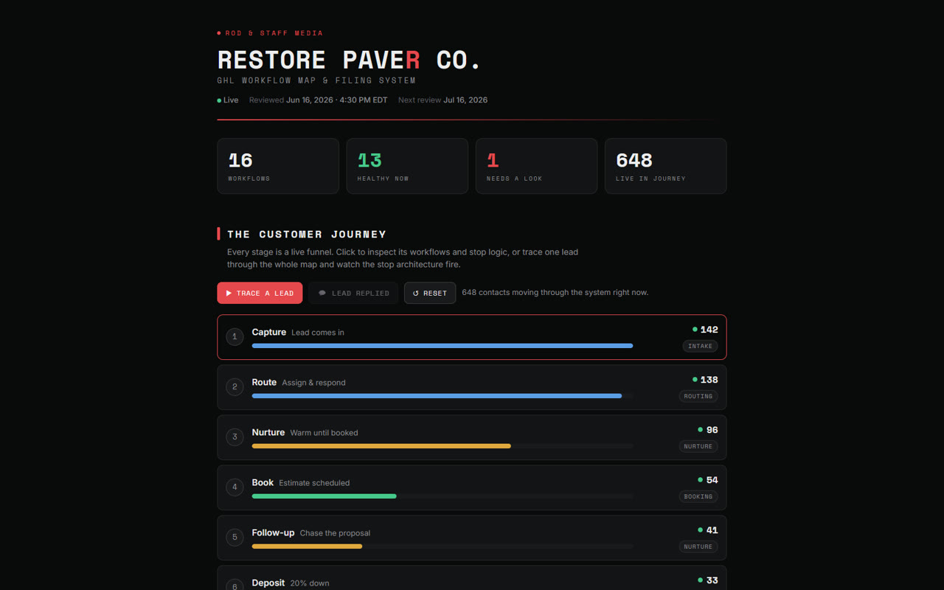Click the numbered circle 3 on Nurture stage
This screenshot has height=590, width=944.
point(235,437)
